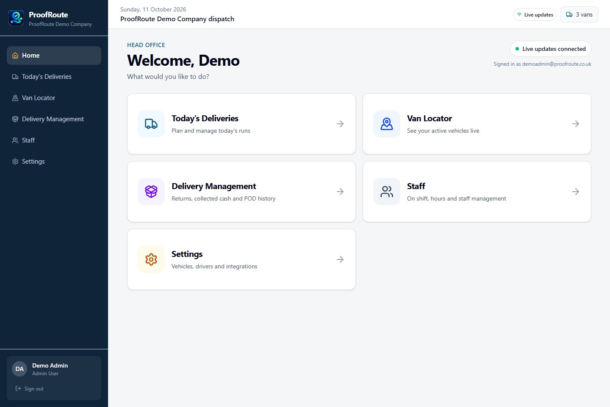Click 'Signed in as demoadmin@proofroute.co.uk' text
610x407 pixels.
[x=542, y=64]
